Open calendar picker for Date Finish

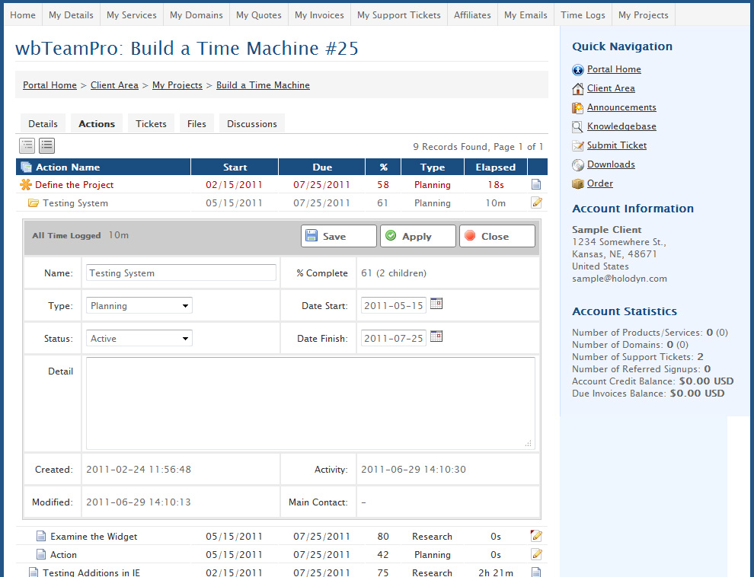pyautogui.click(x=436, y=336)
